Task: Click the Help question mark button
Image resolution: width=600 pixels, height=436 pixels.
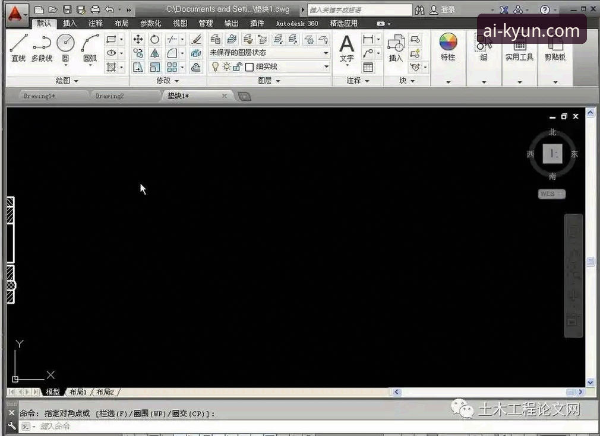Action: point(545,10)
